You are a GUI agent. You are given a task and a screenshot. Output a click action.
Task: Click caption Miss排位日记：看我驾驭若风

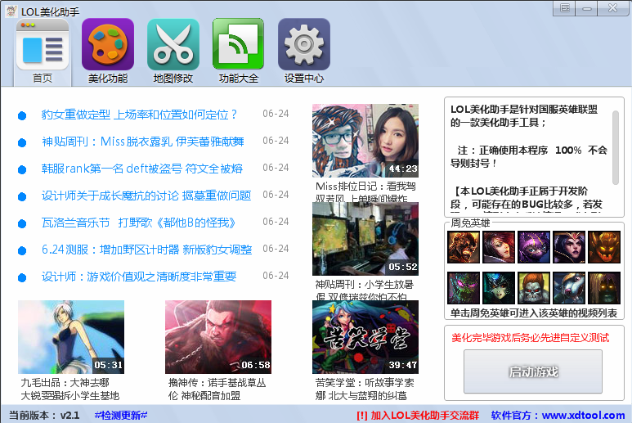365,192
